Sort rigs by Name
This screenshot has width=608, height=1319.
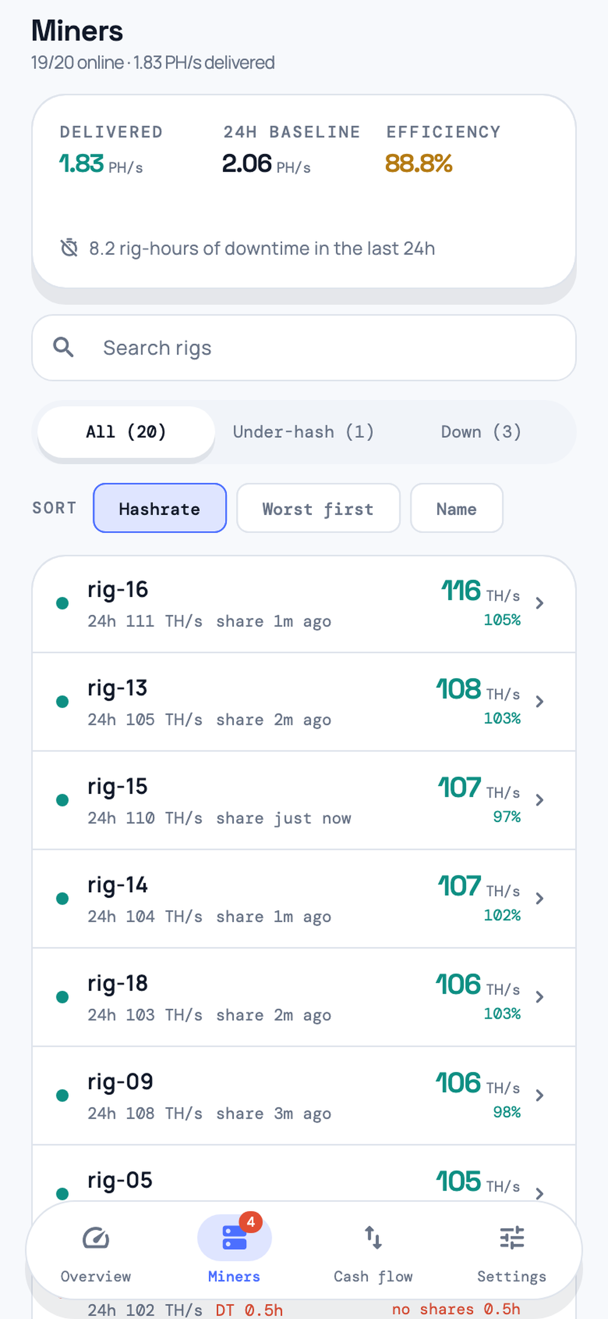457,508
